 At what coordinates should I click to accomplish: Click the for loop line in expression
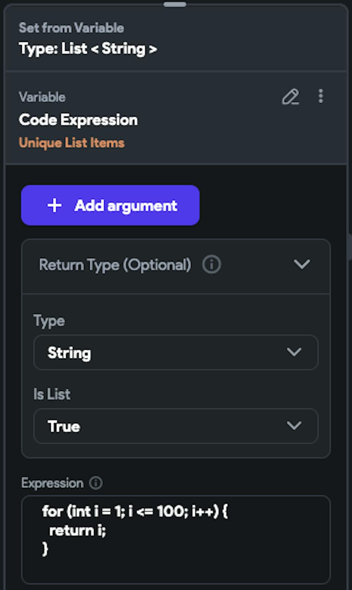(x=135, y=511)
